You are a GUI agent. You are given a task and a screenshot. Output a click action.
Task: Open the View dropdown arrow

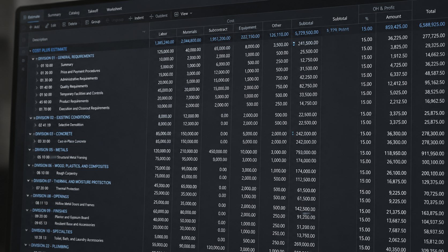point(191,13)
